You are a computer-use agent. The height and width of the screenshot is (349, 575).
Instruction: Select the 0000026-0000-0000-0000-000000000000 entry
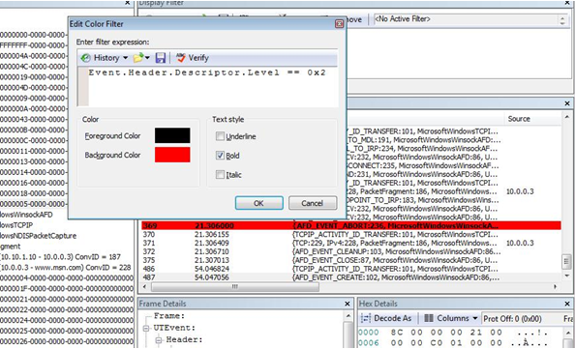[x=67, y=341]
